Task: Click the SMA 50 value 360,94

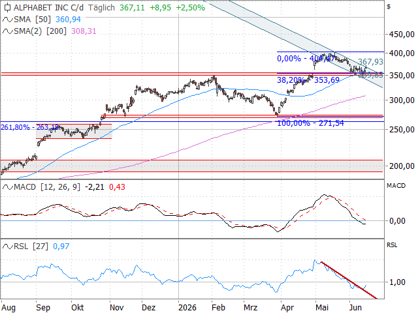Action: 68,20
